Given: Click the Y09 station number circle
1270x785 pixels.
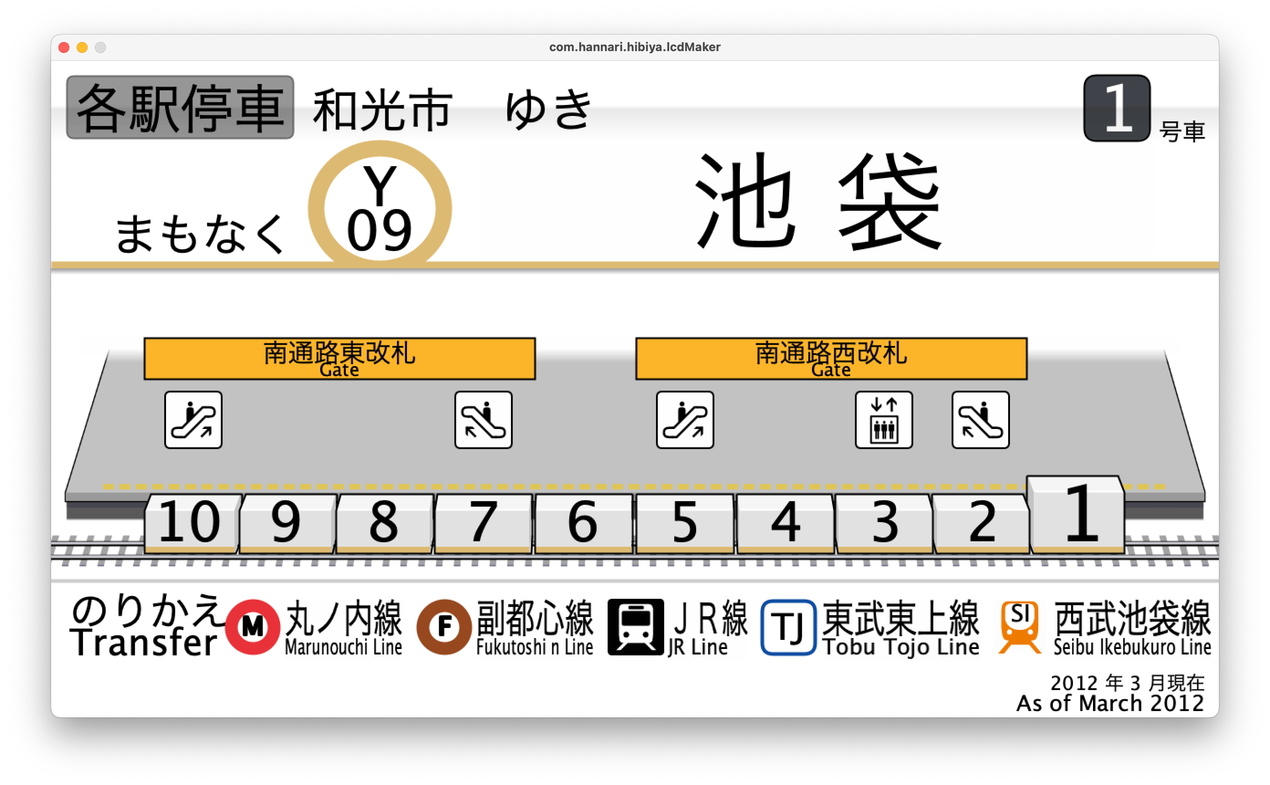Looking at the screenshot, I should [380, 209].
